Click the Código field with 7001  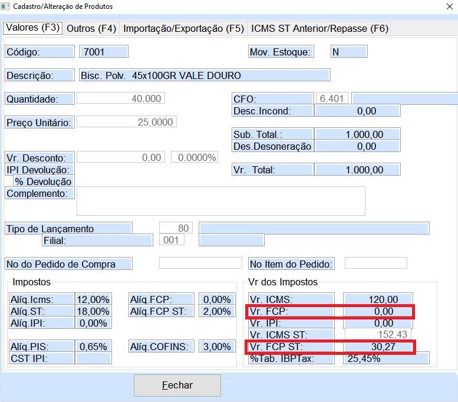pos(103,52)
